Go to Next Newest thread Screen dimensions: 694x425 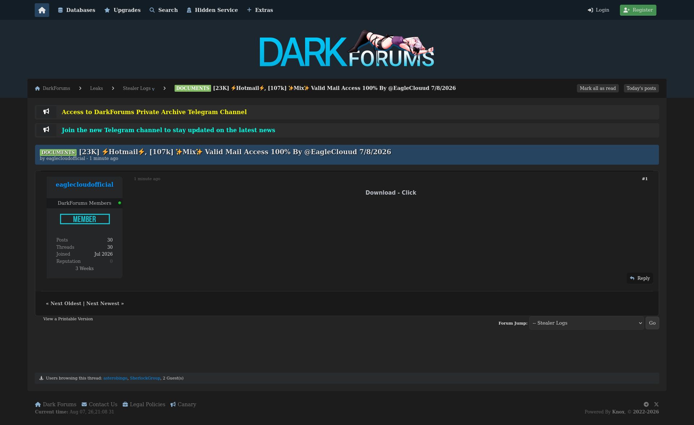pos(103,304)
